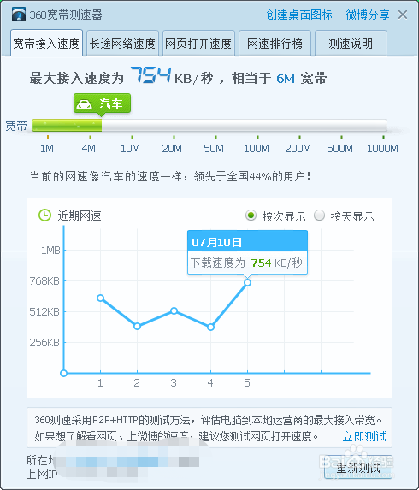Click the 1MB axis label
This screenshot has height=490, width=419.
coord(50,251)
